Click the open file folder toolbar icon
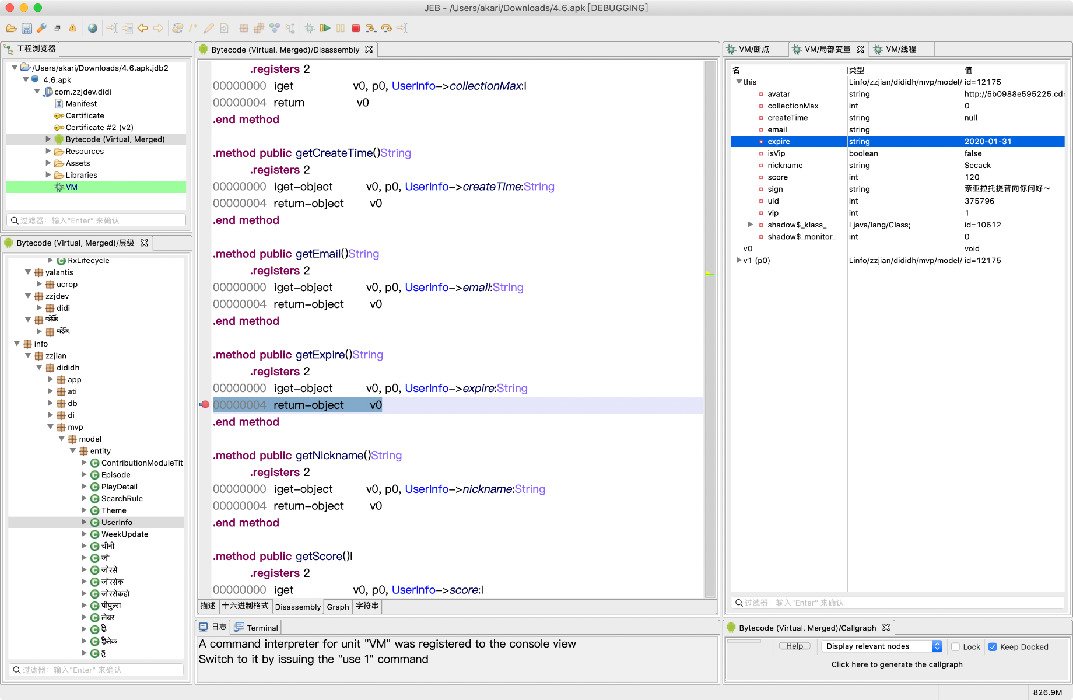The width and height of the screenshot is (1073, 700). click(x=11, y=28)
